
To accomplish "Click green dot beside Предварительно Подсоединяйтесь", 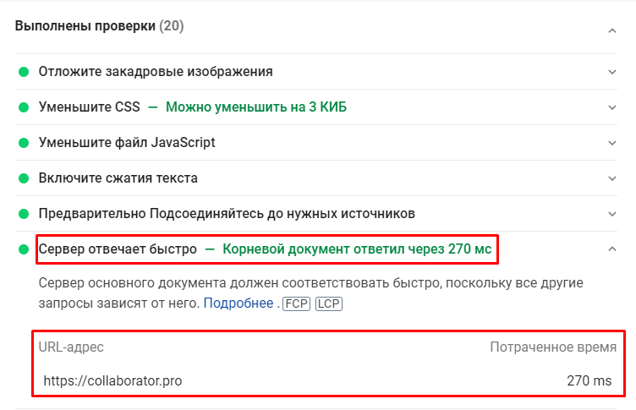I will 24,214.
